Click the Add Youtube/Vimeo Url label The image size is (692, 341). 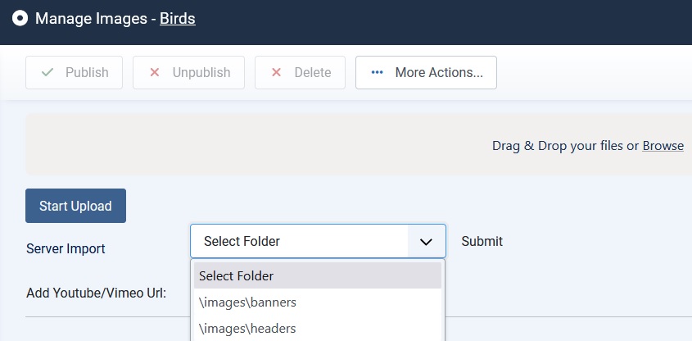(96, 293)
